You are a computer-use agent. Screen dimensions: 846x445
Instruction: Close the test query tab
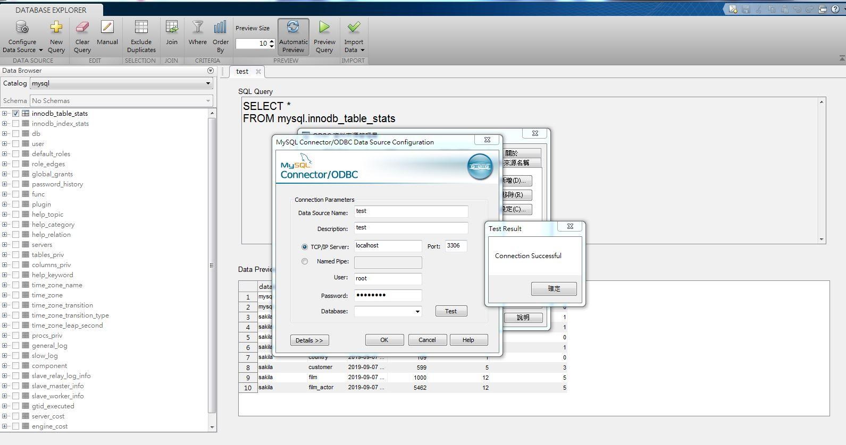[258, 72]
